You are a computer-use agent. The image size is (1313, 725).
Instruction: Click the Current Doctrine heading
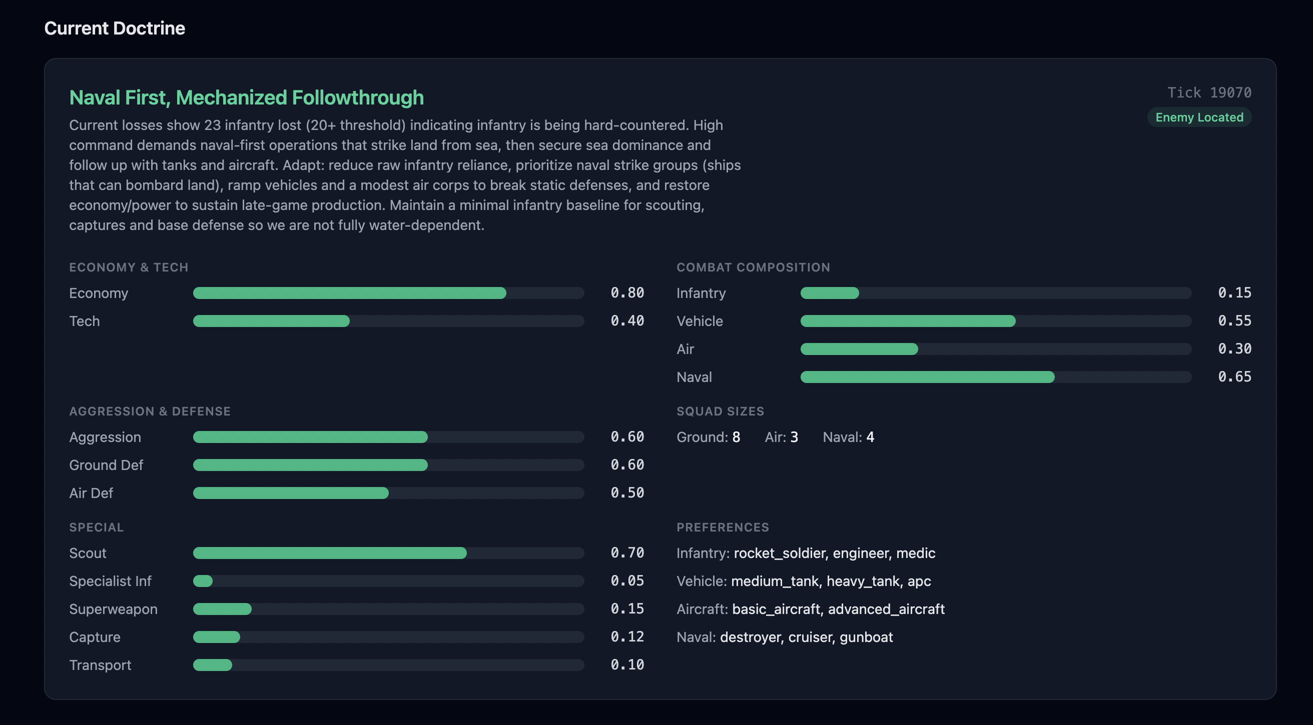click(115, 28)
